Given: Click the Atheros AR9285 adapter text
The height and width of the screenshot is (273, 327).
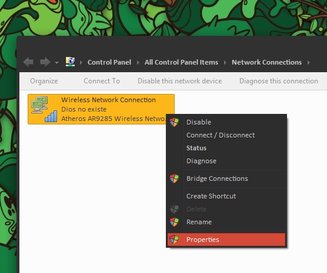Looking at the screenshot, I should (114, 119).
